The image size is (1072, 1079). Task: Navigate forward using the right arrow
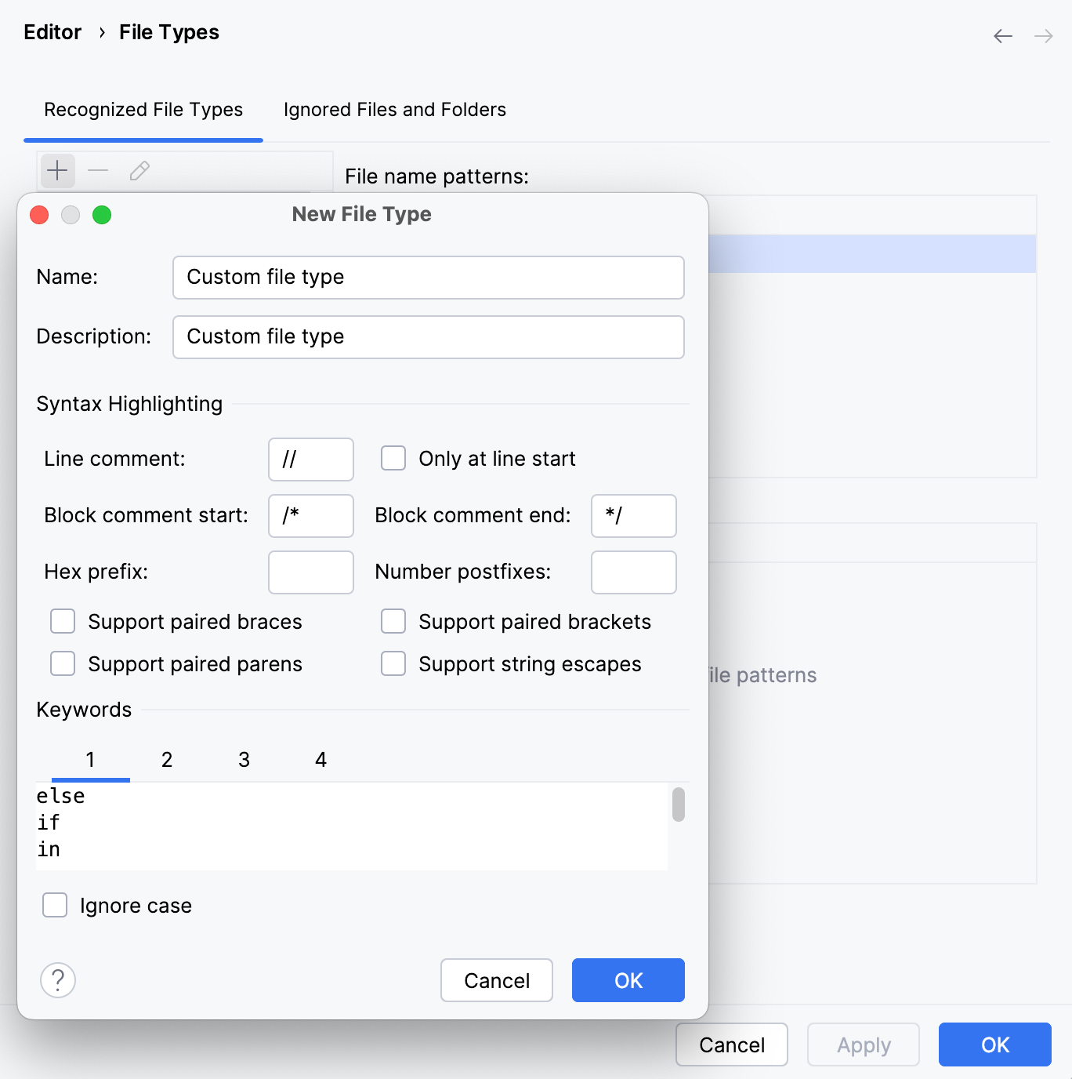1042,36
